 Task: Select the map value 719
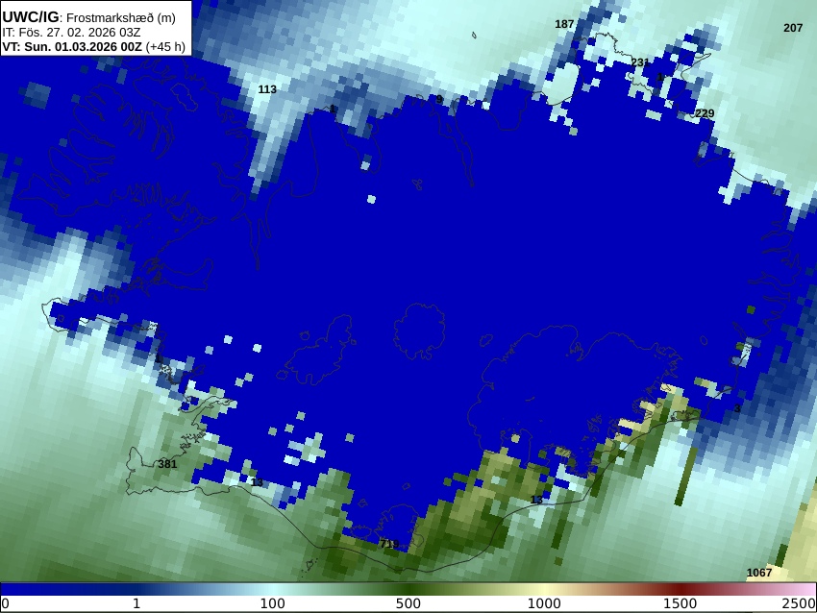389,544
